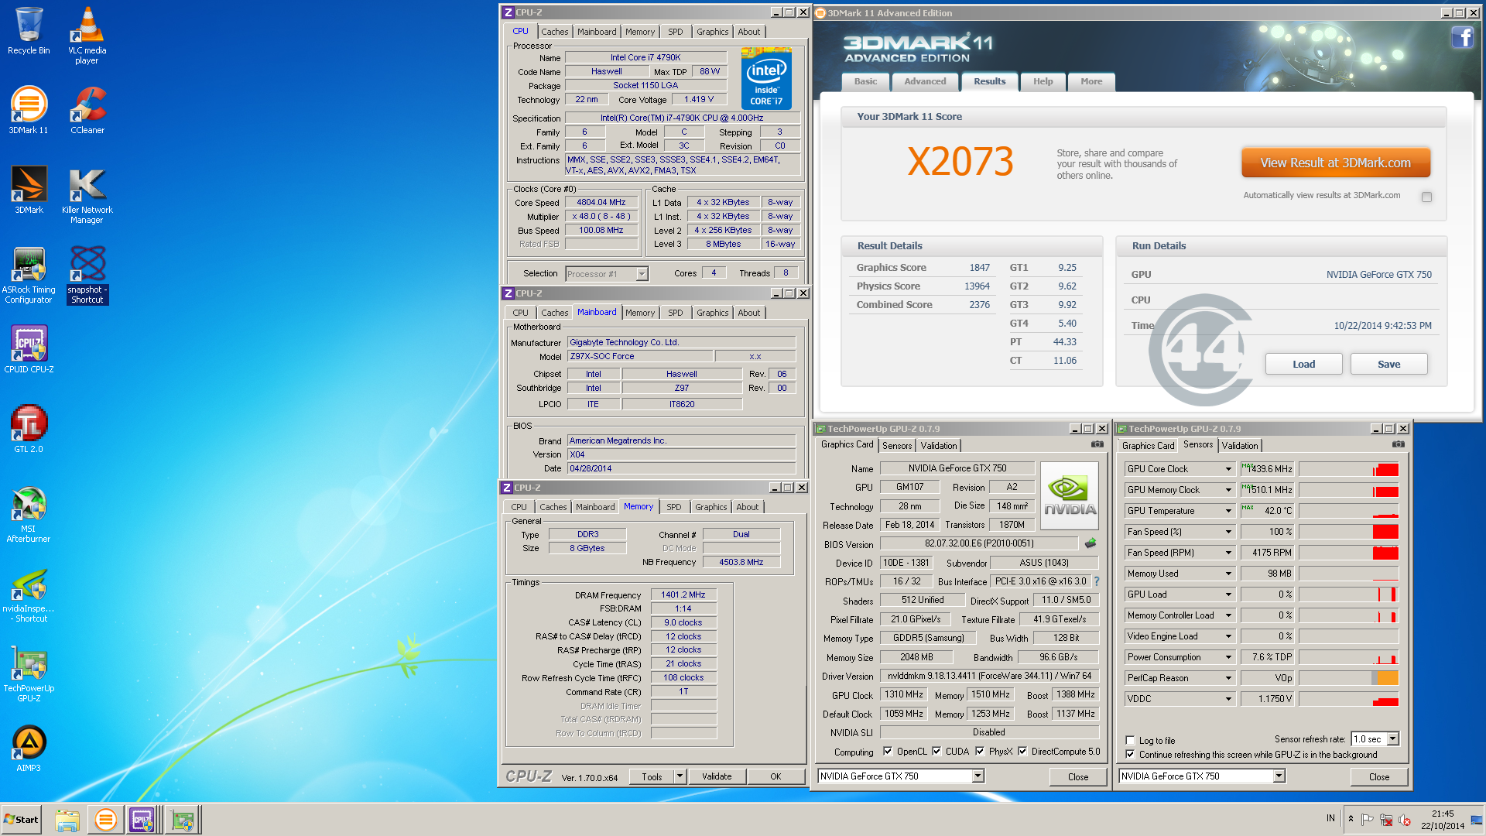Viewport: 1486px width, 836px height.
Task: Launch VLC media player desktop icon
Action: coord(87,35)
